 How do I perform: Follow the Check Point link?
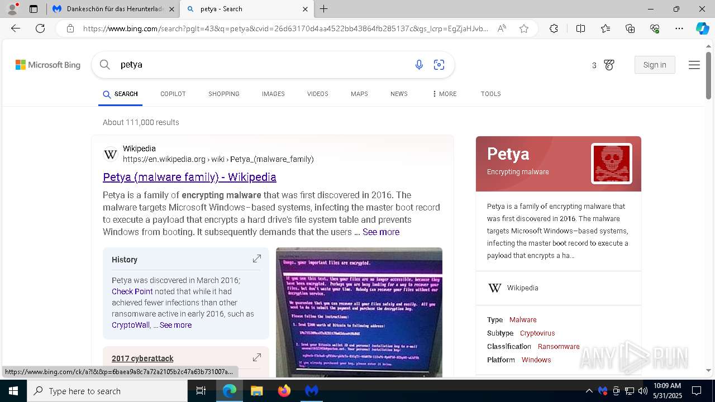132,291
